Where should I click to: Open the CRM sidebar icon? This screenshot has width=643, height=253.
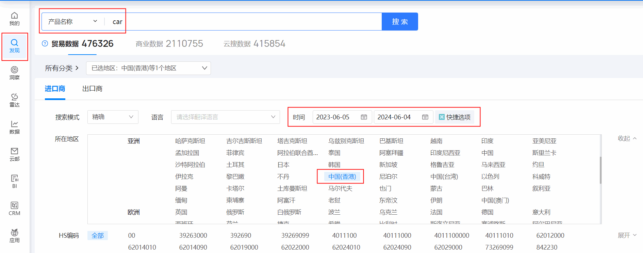pyautogui.click(x=14, y=209)
